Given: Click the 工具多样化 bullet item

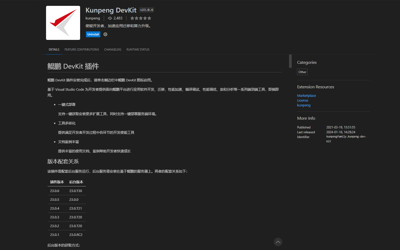Looking at the screenshot, I should [67, 123].
